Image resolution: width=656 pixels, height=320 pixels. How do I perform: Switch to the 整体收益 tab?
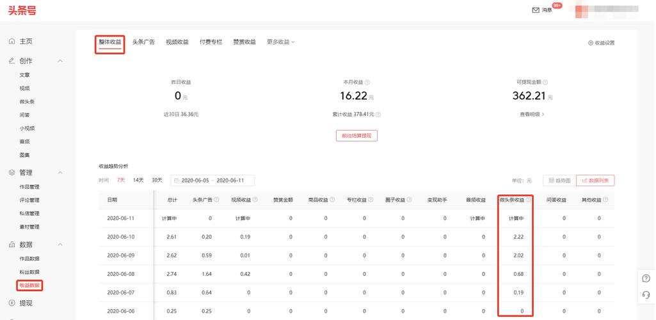110,42
